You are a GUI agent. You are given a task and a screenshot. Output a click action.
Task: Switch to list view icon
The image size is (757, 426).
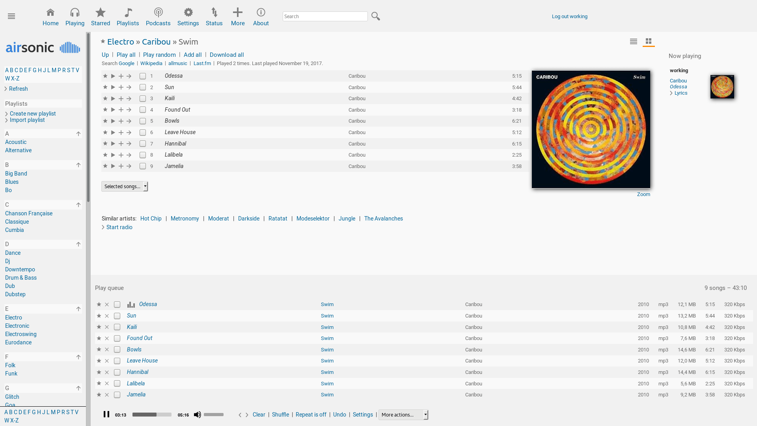[634, 41]
